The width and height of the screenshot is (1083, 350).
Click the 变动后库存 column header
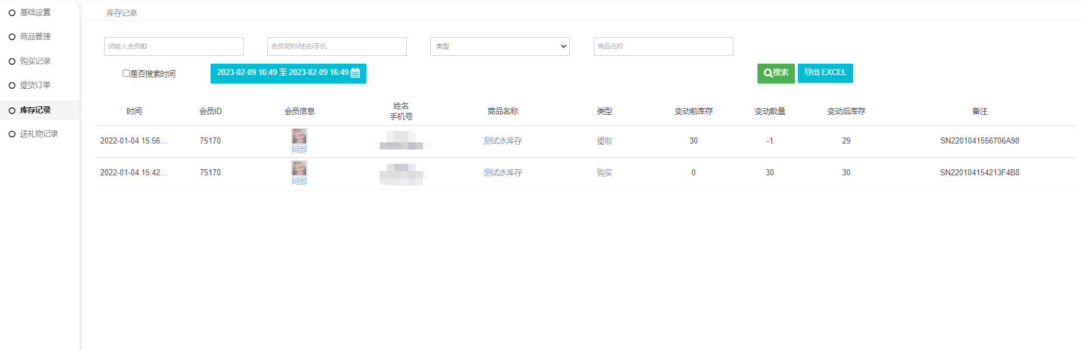(x=847, y=112)
